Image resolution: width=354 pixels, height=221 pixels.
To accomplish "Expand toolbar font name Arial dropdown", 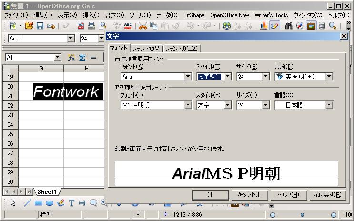I will point(71,39).
